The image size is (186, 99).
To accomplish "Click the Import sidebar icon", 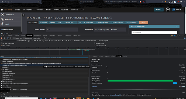I will [3, 24].
